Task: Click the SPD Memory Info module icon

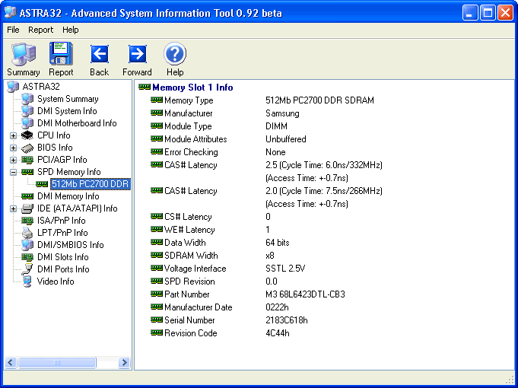Action: point(27,172)
